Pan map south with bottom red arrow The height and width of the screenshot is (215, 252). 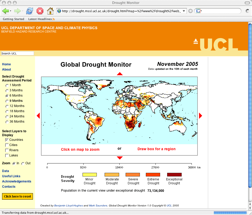(120, 158)
